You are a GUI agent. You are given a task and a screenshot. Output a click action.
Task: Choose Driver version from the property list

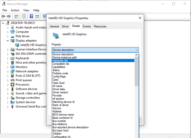(x=93, y=92)
